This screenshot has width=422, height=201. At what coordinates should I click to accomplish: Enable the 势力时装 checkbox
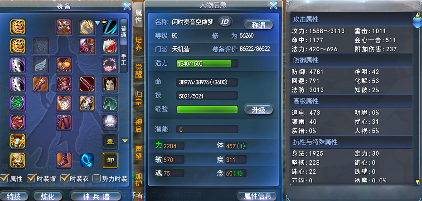[96, 178]
